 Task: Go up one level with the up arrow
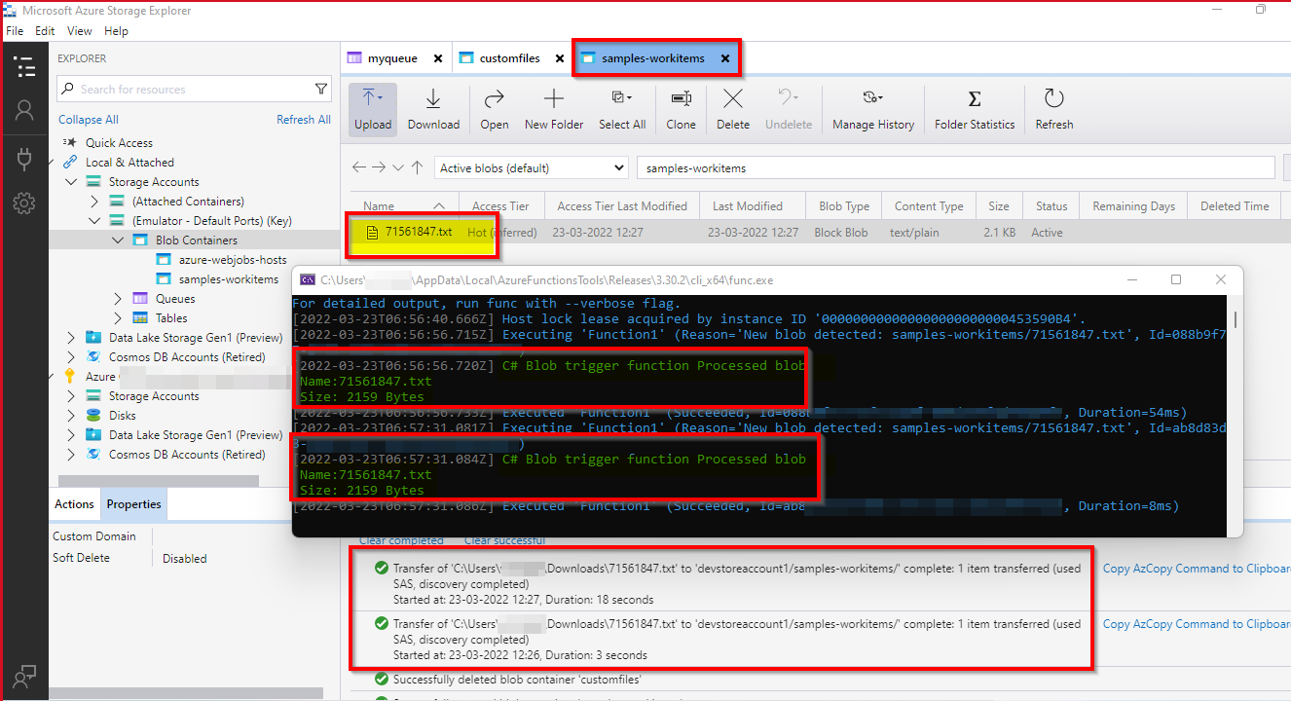coord(417,167)
